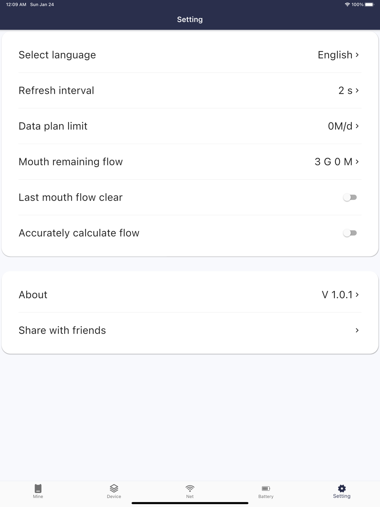Image resolution: width=380 pixels, height=507 pixels.
Task: Expand the English language chevron
Action: point(357,55)
